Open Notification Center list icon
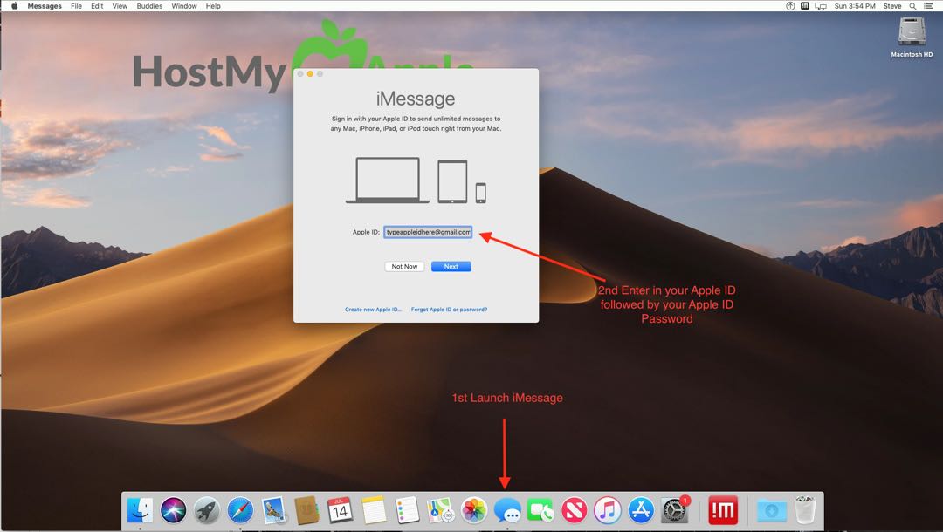Screen dimensions: 943x532 (x=928, y=6)
